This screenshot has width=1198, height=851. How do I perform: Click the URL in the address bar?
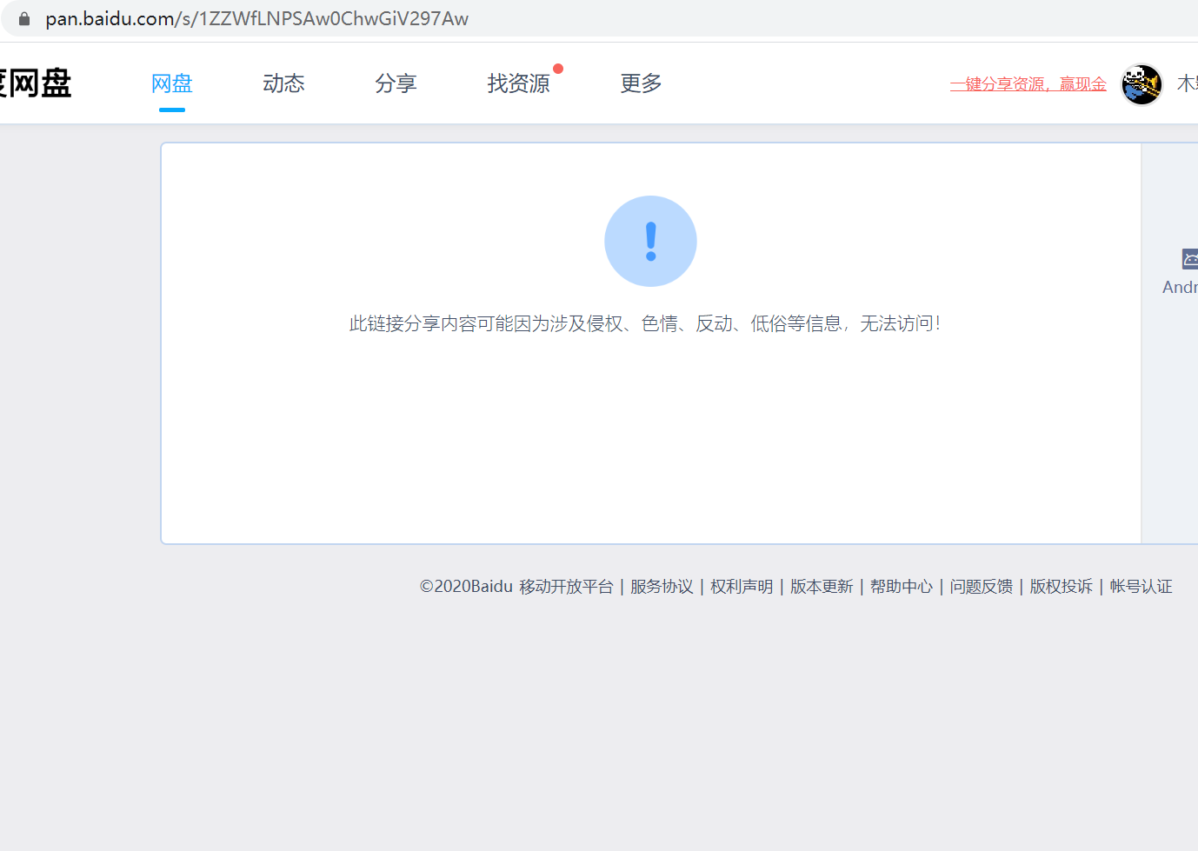point(257,18)
